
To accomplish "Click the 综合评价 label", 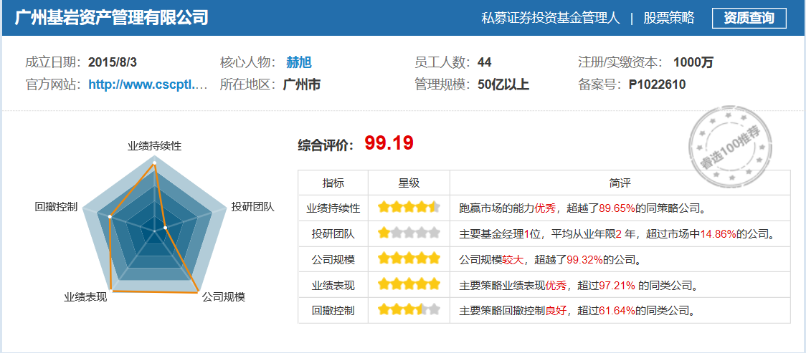I will pyautogui.click(x=326, y=146).
